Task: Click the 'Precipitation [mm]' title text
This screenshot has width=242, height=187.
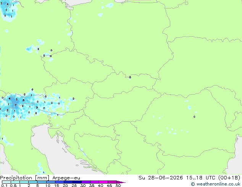Action: (x=24, y=178)
